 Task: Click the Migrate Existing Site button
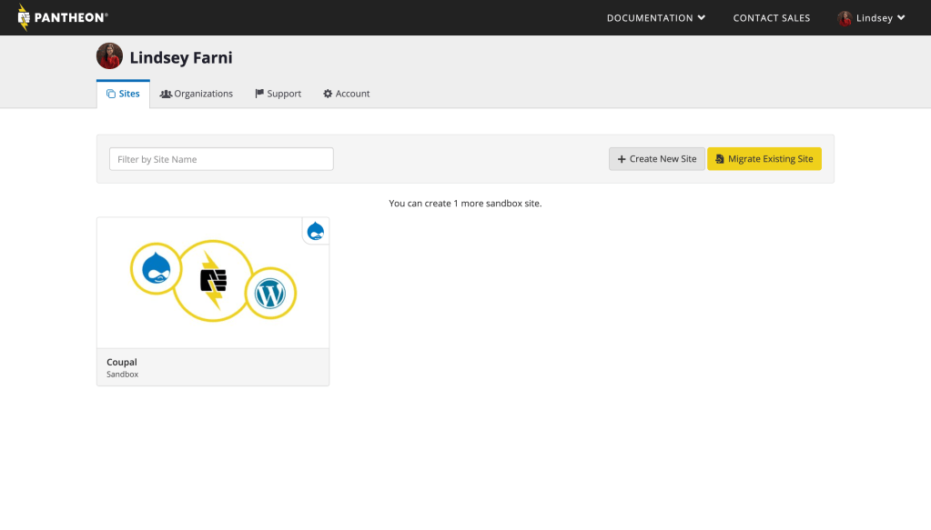[764, 159]
